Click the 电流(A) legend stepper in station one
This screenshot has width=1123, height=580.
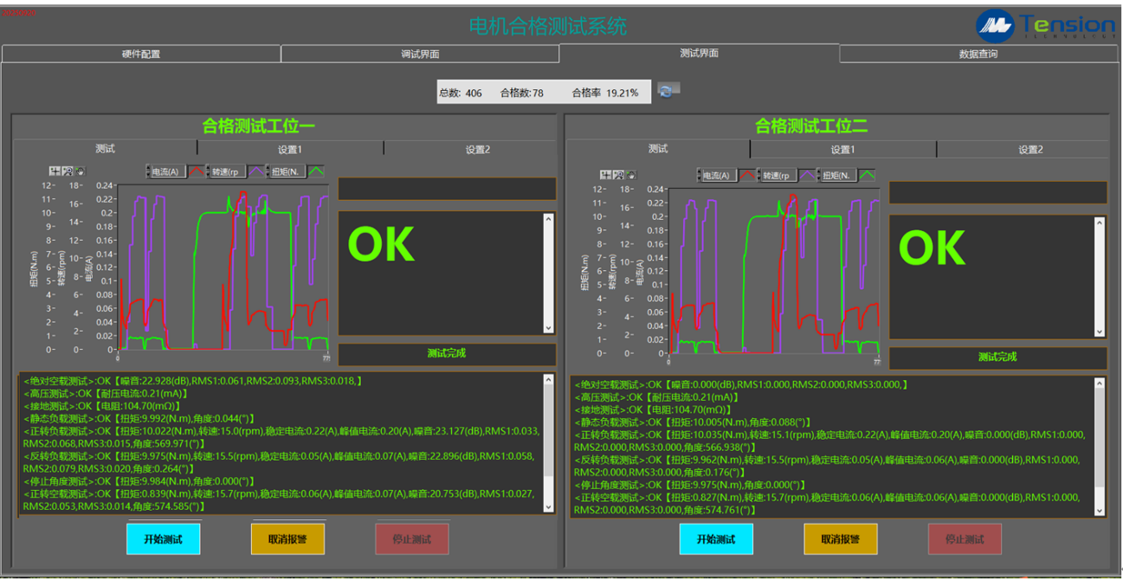(148, 171)
